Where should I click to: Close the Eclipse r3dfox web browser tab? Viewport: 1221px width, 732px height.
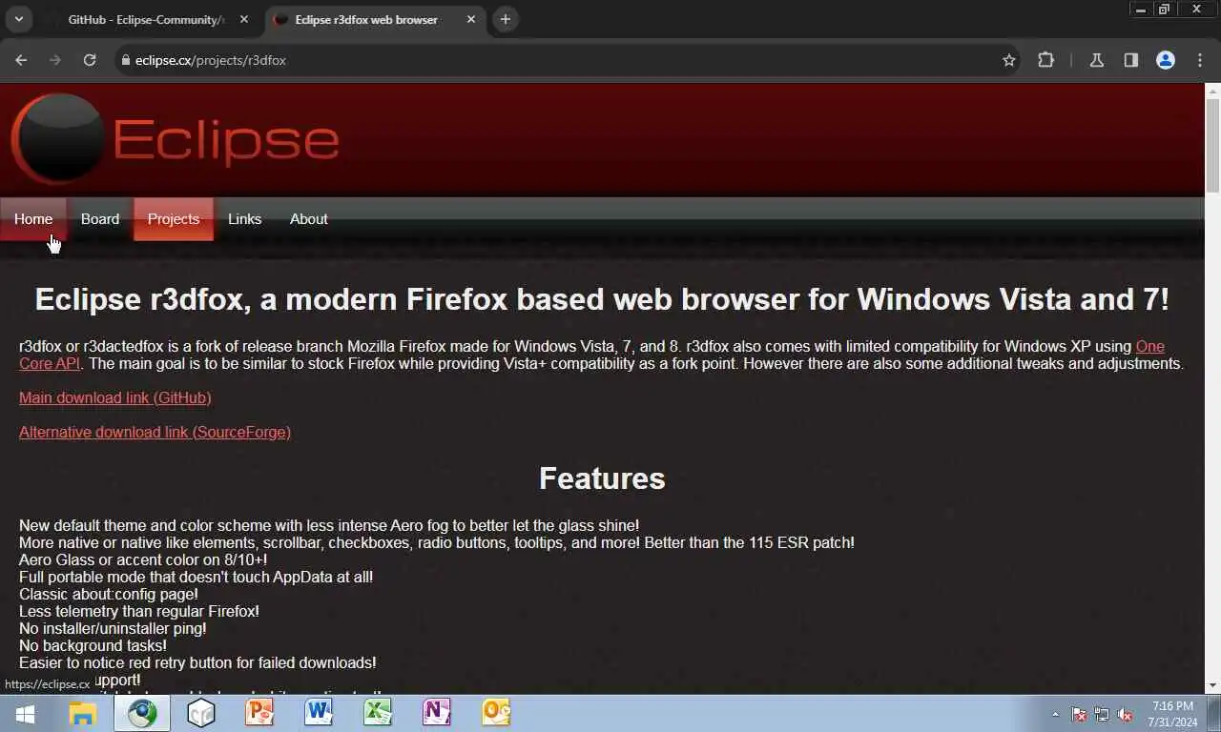[470, 19]
